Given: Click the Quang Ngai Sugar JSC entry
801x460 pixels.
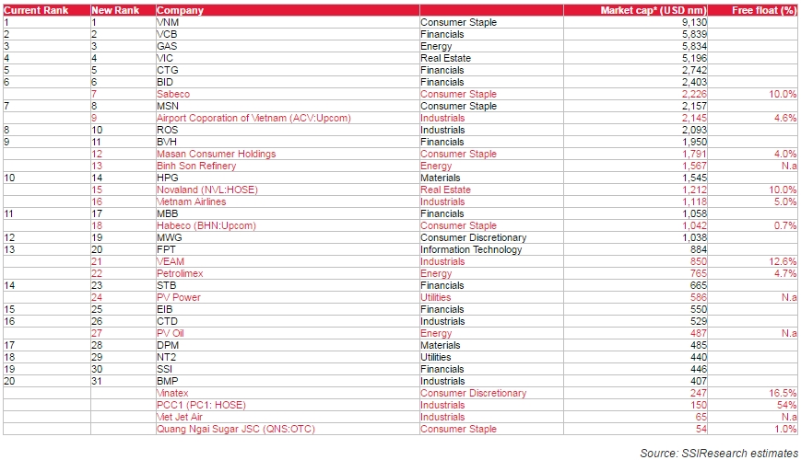Looking at the screenshot, I should [236, 429].
